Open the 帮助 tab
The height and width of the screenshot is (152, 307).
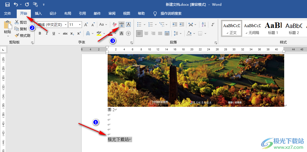tap(141, 14)
